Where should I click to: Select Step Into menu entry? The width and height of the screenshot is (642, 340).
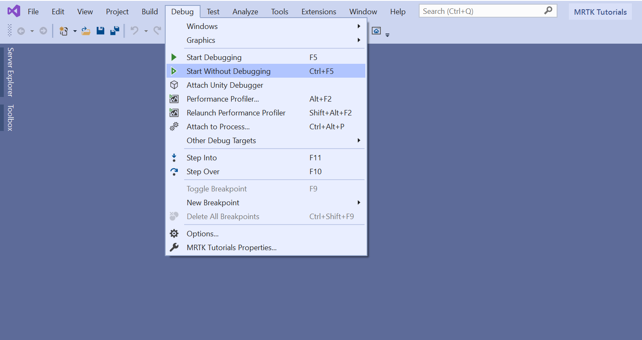(266, 157)
